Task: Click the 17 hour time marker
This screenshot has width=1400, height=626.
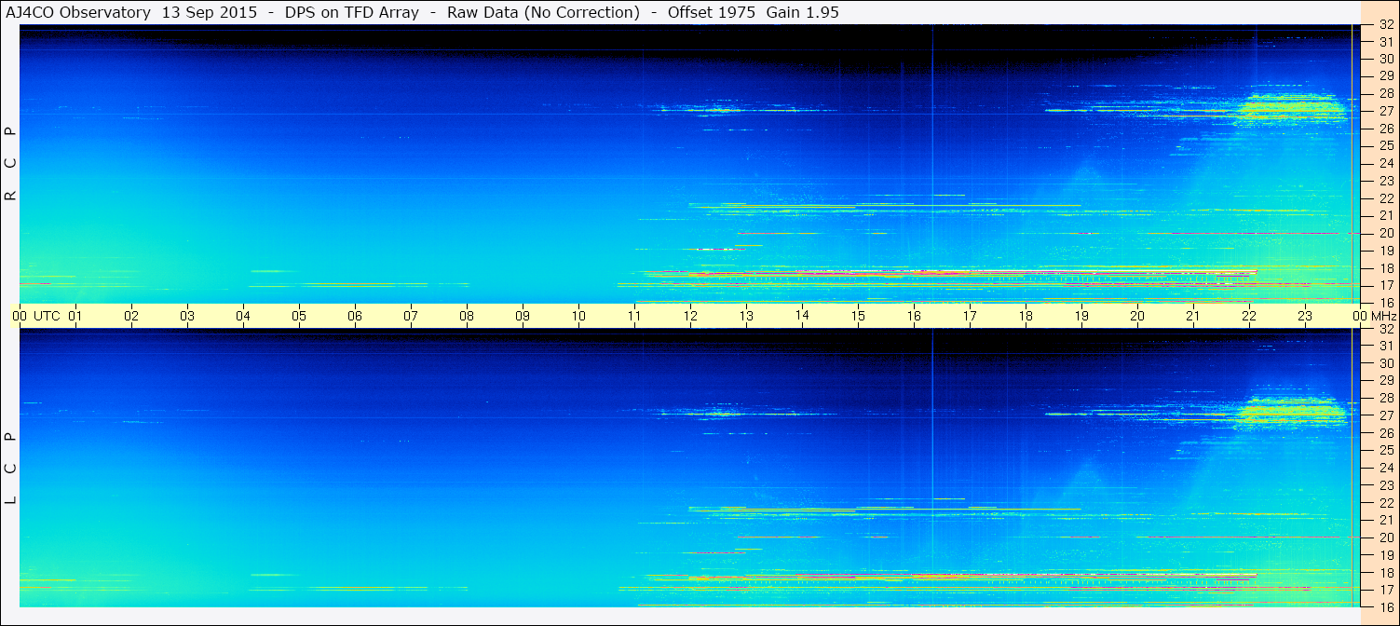Action: (970, 316)
